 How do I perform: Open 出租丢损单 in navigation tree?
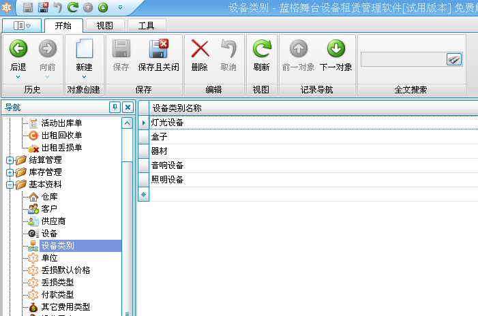pyautogui.click(x=61, y=148)
